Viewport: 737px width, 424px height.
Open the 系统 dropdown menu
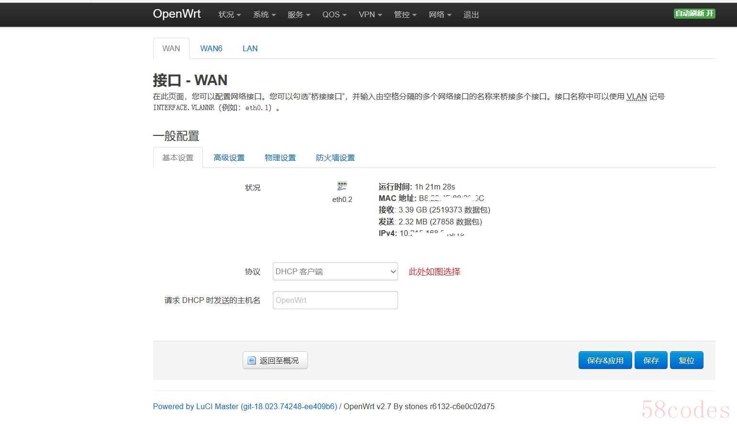tap(264, 15)
